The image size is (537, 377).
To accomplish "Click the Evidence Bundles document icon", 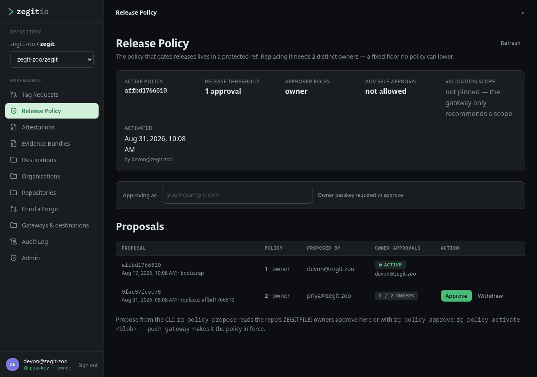I will click(14, 144).
